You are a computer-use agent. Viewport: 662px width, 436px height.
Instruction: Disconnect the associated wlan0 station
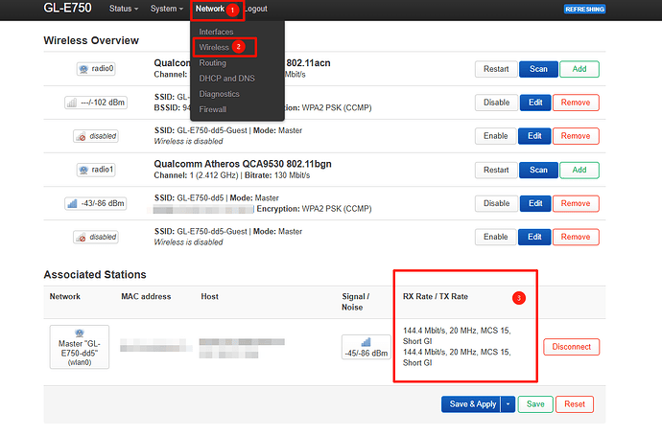pos(572,347)
